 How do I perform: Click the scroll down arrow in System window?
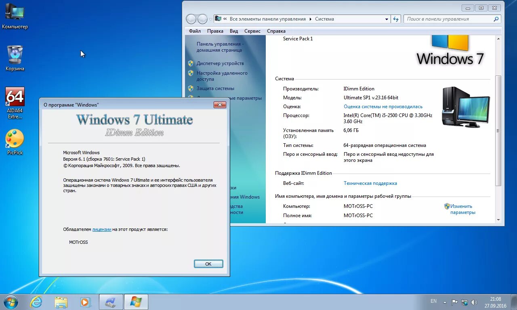[x=498, y=220]
